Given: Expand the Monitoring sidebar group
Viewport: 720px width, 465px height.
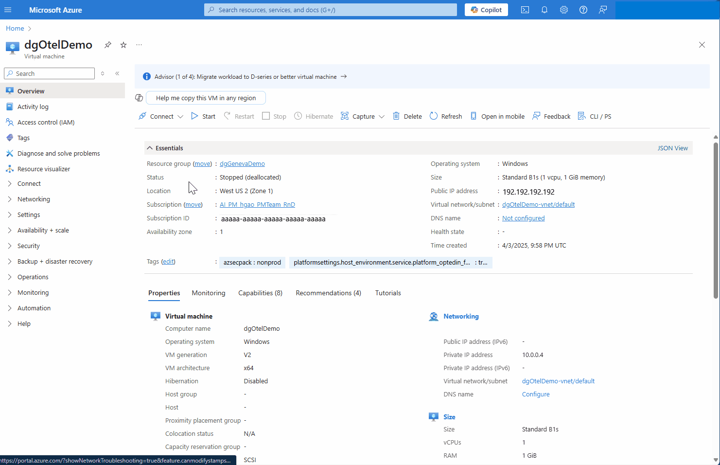Looking at the screenshot, I should [x=10, y=292].
